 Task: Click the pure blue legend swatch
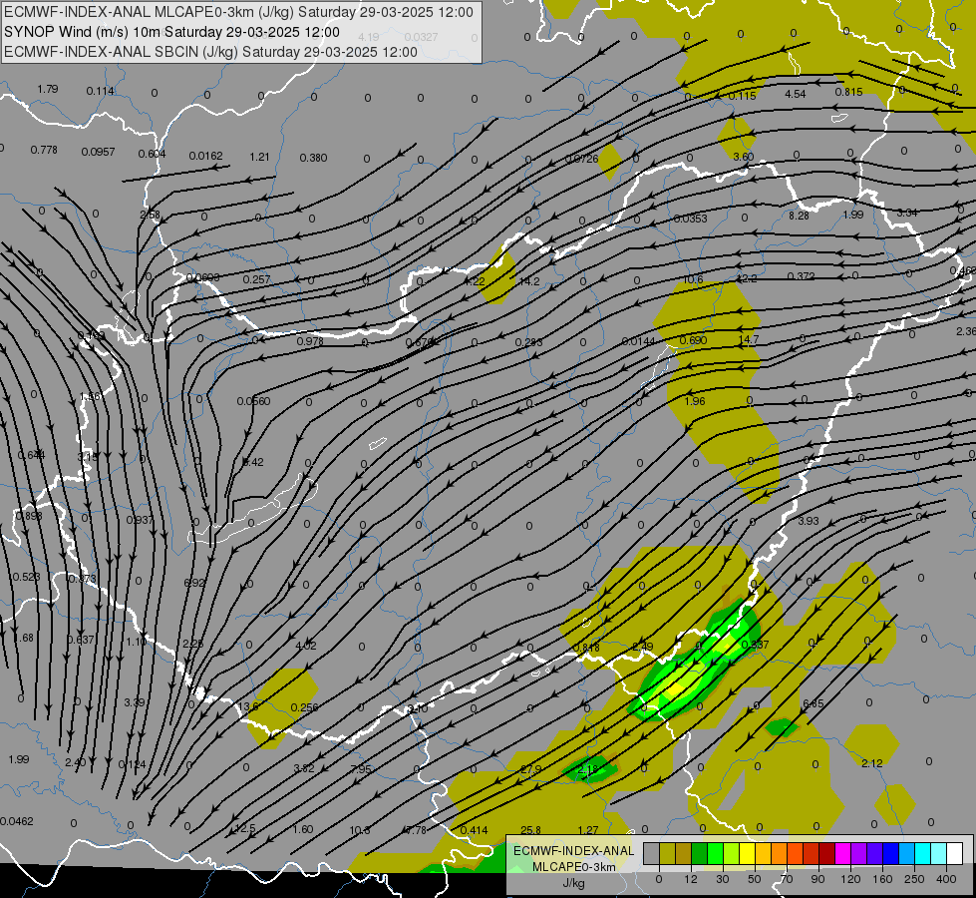[890, 853]
